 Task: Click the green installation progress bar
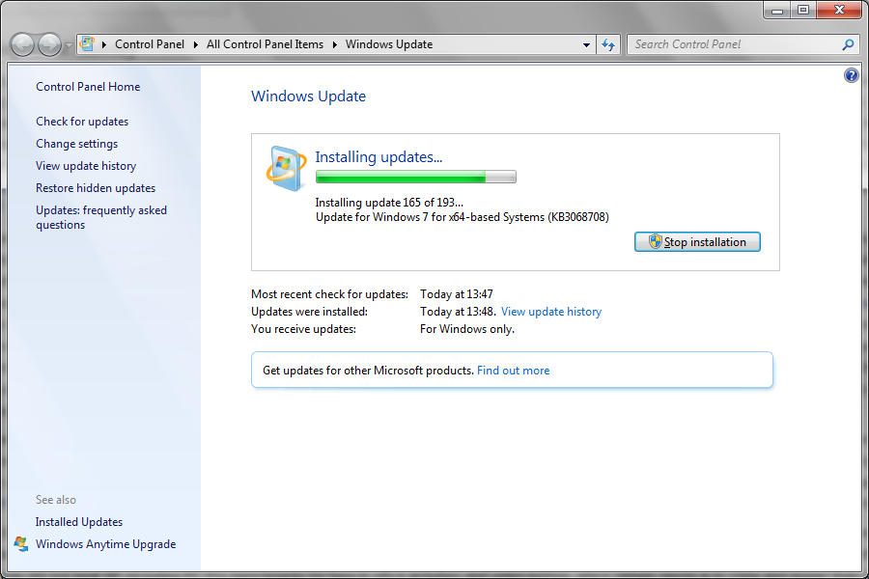tap(415, 177)
